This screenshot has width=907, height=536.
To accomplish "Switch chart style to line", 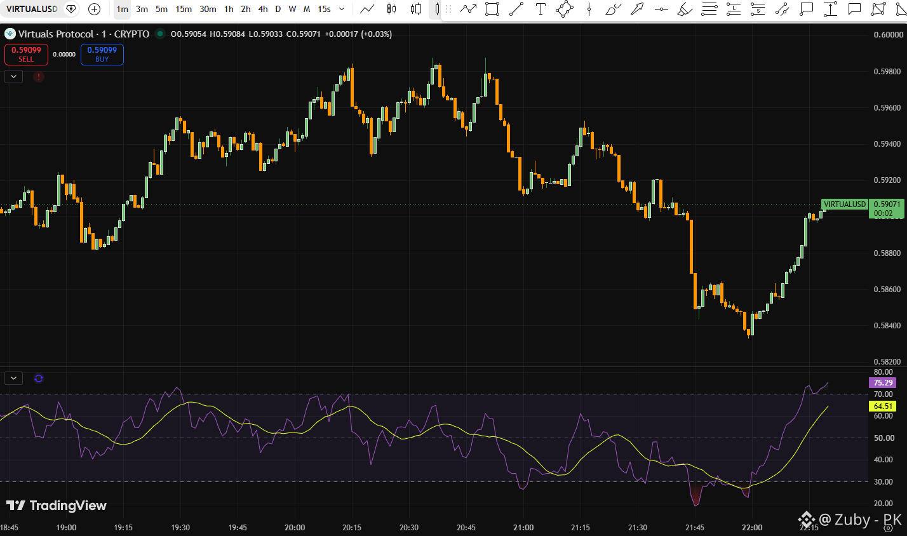I will click(x=366, y=9).
